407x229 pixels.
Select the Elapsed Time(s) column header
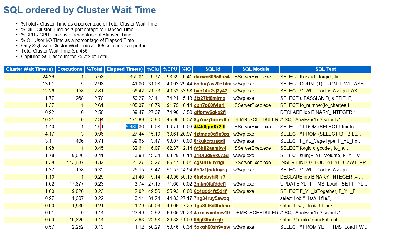(125, 69)
